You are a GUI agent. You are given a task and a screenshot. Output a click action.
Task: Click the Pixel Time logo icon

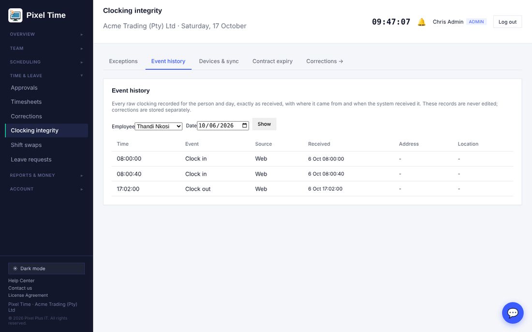[15, 15]
